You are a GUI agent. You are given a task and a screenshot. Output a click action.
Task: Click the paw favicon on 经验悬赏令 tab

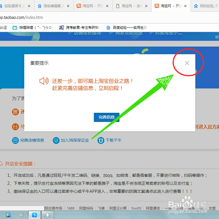[x=1, y=6]
